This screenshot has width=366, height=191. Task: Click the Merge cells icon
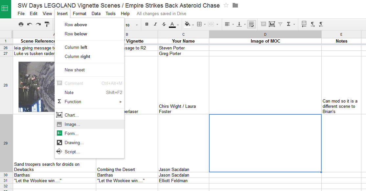(x=211, y=24)
